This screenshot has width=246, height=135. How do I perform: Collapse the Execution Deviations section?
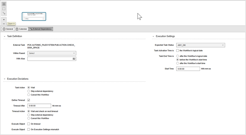coord(4,79)
